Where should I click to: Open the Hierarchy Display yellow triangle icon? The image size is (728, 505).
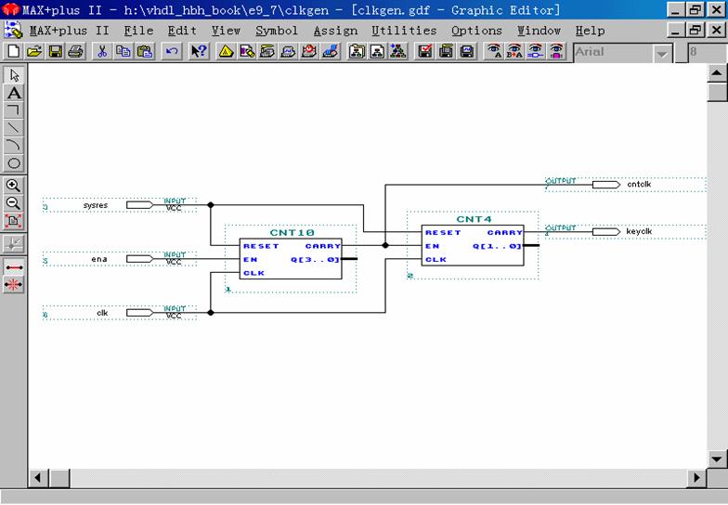coord(227,51)
